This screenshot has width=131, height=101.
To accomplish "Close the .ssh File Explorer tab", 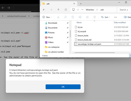I will tap(74, 4).
